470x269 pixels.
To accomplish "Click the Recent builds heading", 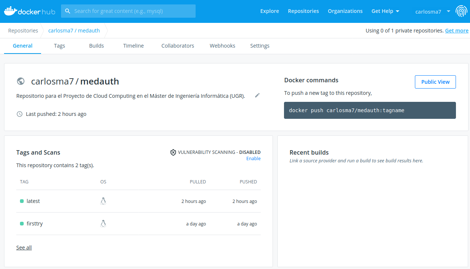I will (309, 152).
